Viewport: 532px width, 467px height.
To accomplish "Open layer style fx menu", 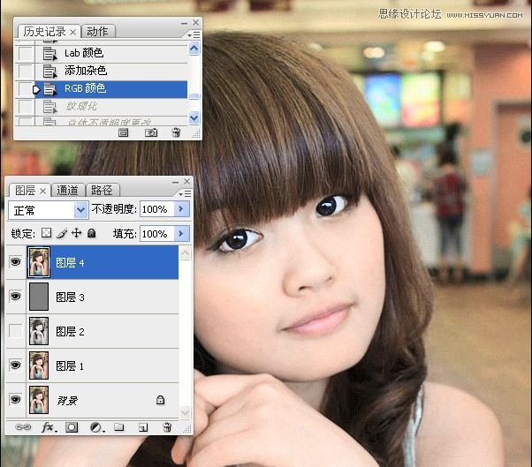I will point(49,427).
